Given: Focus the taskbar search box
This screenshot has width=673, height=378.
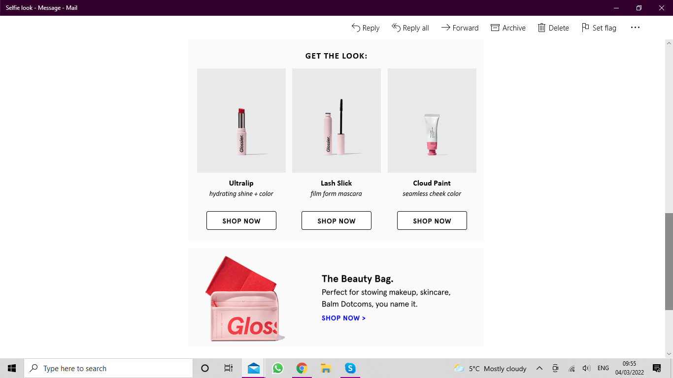Looking at the screenshot, I should (x=108, y=368).
